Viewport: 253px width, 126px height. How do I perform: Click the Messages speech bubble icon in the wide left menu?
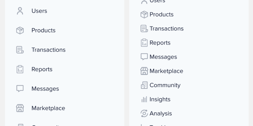20,89
